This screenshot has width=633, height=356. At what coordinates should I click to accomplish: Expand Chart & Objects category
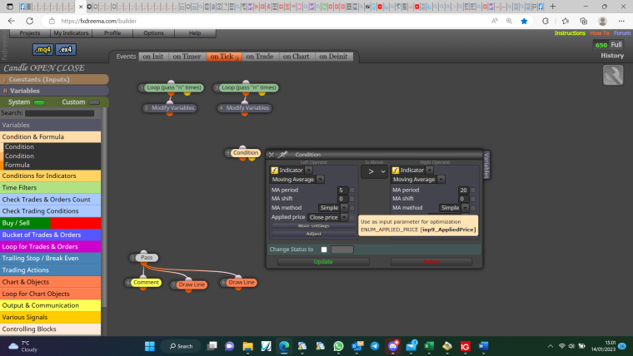51,282
